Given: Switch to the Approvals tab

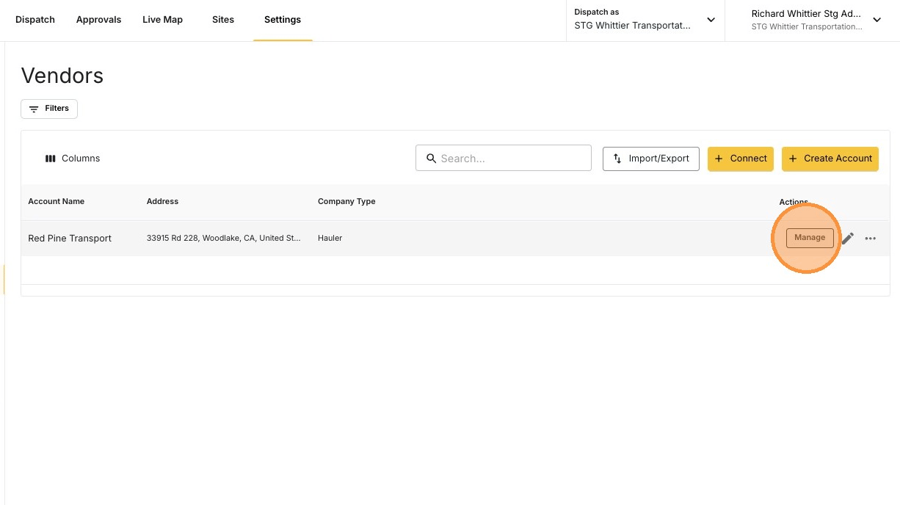Looking at the screenshot, I should 98,20.
